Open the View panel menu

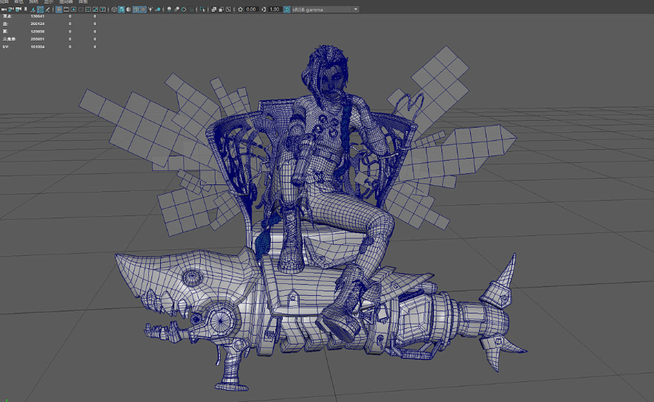pyautogui.click(x=4, y=1)
